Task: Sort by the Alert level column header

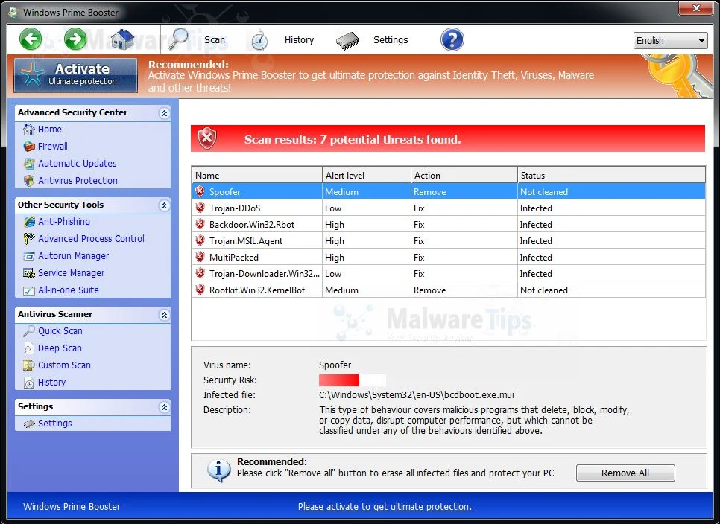Action: tap(367, 175)
